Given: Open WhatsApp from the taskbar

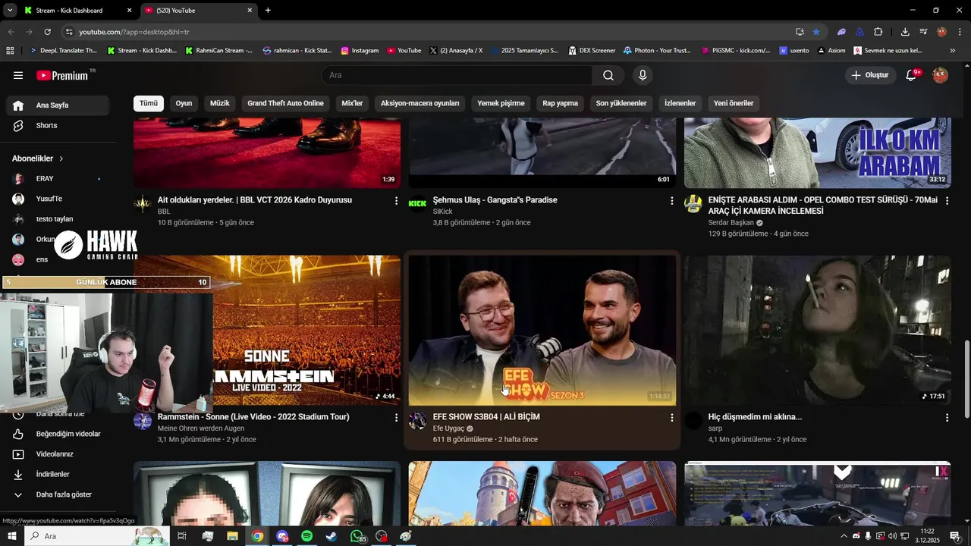Looking at the screenshot, I should click(357, 536).
